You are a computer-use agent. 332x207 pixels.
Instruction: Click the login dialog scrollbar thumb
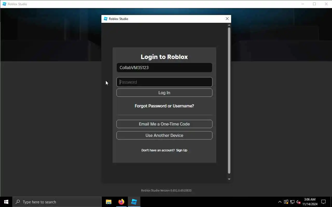229,100
